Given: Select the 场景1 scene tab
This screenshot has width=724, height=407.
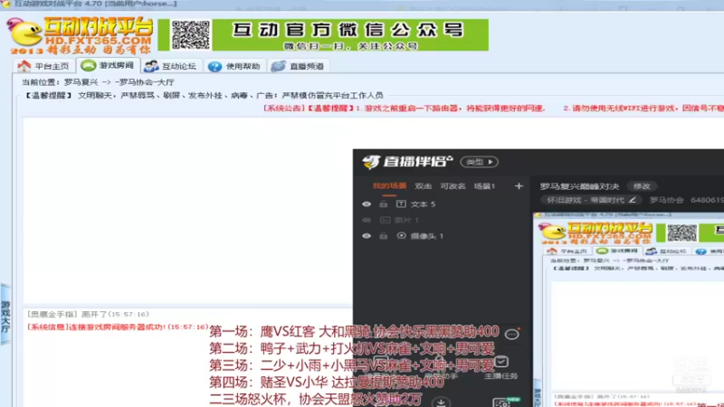Looking at the screenshot, I should (x=484, y=186).
